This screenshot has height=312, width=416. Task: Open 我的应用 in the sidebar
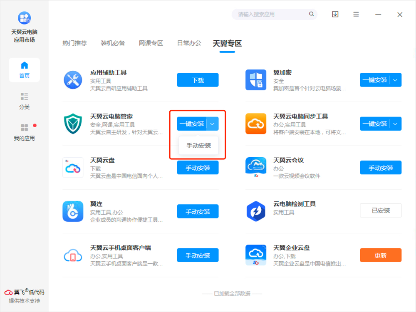coord(24,132)
